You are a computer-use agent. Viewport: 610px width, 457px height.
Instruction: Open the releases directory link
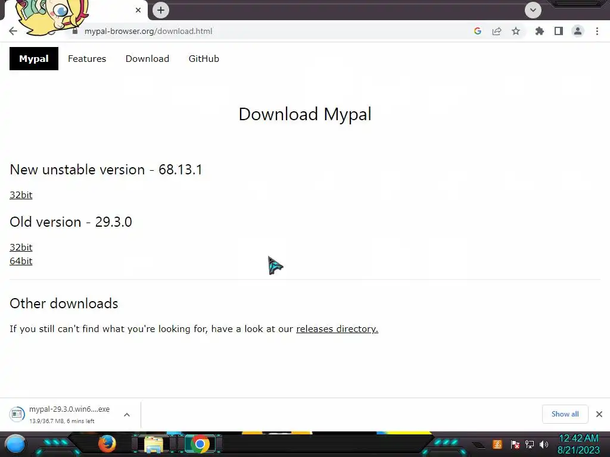click(x=337, y=328)
